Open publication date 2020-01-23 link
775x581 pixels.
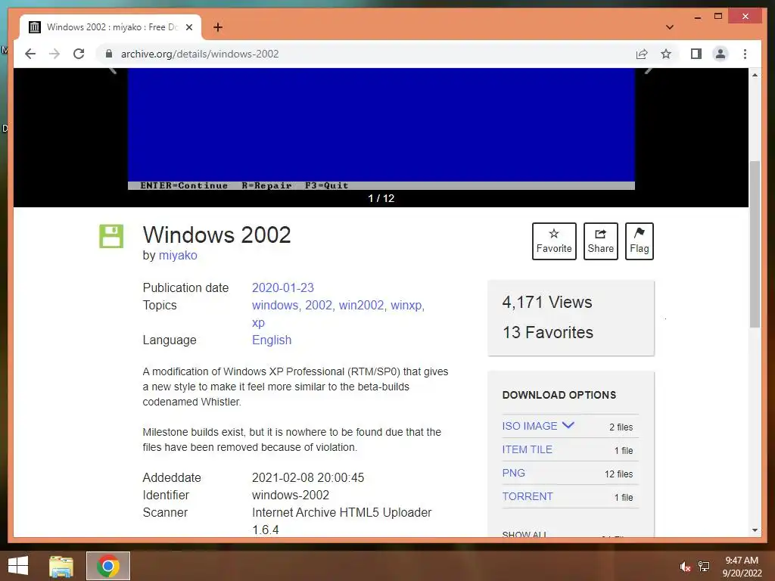click(283, 287)
